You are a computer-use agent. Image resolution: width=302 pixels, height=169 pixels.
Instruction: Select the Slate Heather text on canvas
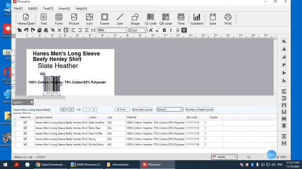point(58,66)
